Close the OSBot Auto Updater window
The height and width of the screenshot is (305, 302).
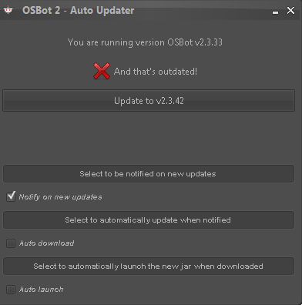[x=290, y=10]
